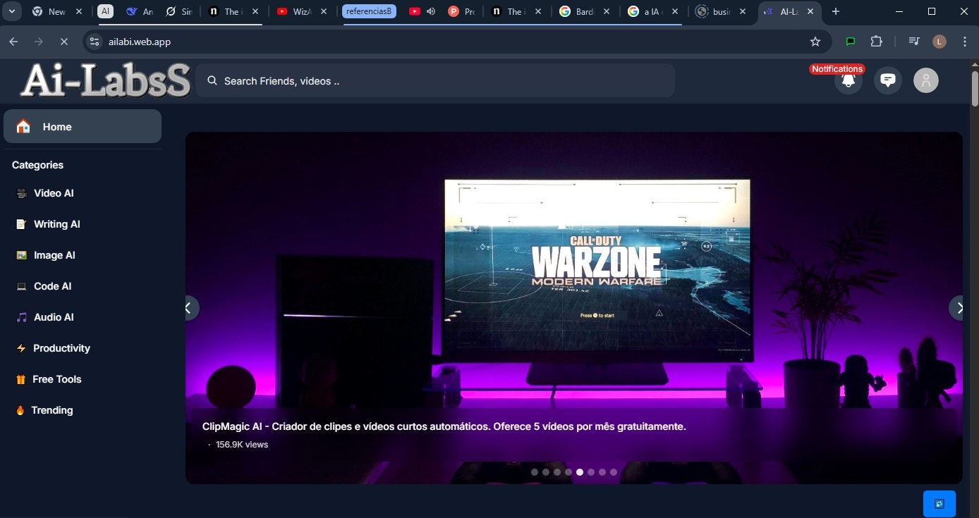Bookmark this page with the star icon
This screenshot has height=518, width=979.
coord(815,42)
